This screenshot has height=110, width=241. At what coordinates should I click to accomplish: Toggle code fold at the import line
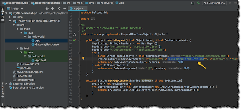(x=80, y=19)
